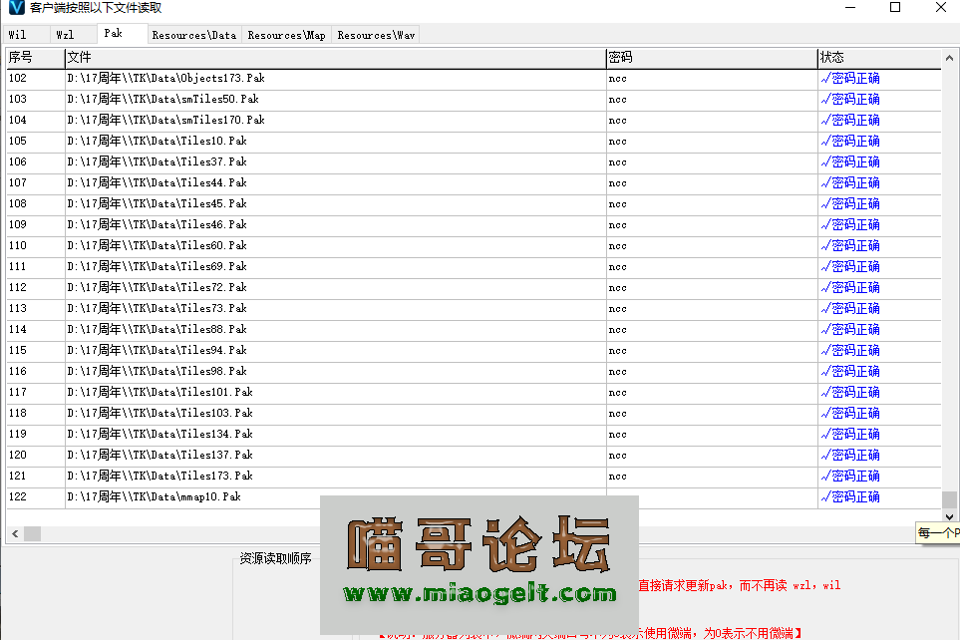Open the Resources\Map tab

coord(286,33)
